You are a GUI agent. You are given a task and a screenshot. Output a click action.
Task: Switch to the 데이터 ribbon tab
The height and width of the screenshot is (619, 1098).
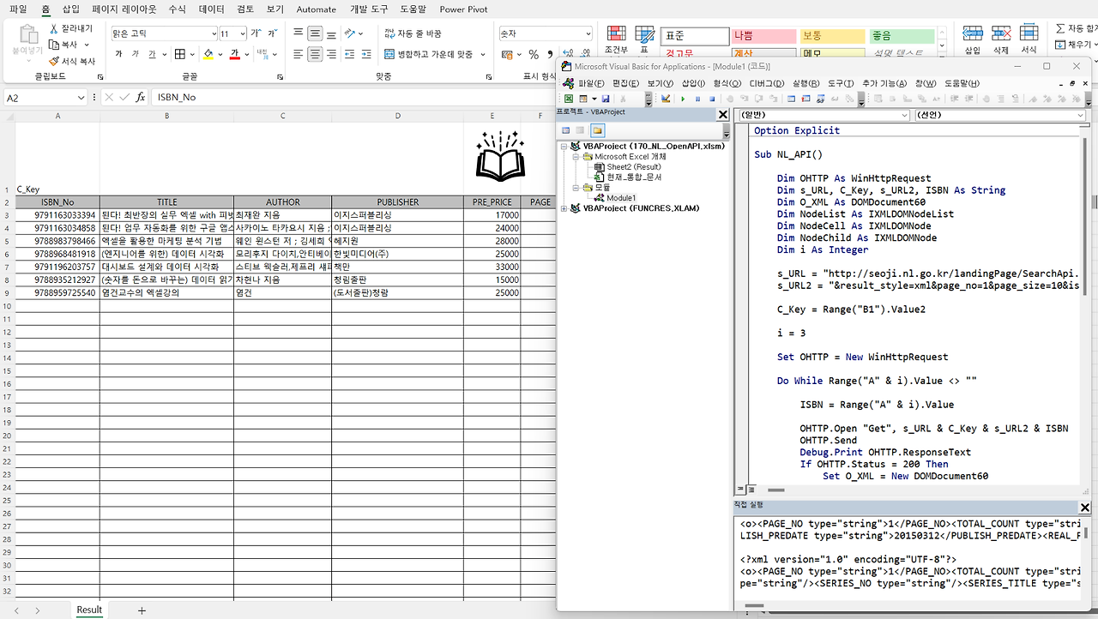[211, 9]
